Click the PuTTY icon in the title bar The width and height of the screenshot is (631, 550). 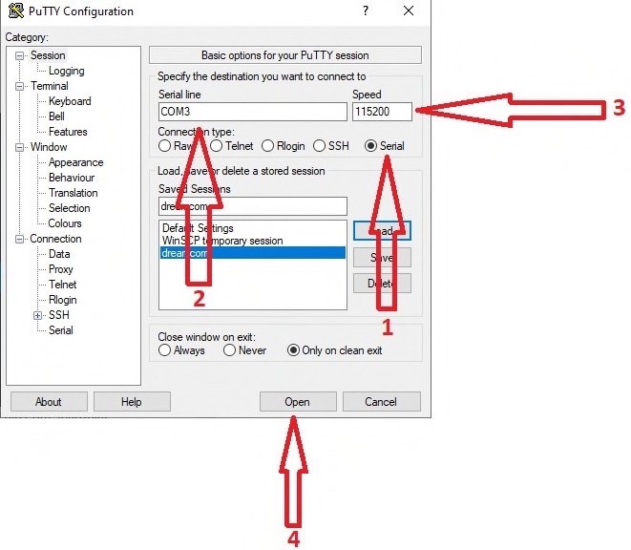[16, 11]
